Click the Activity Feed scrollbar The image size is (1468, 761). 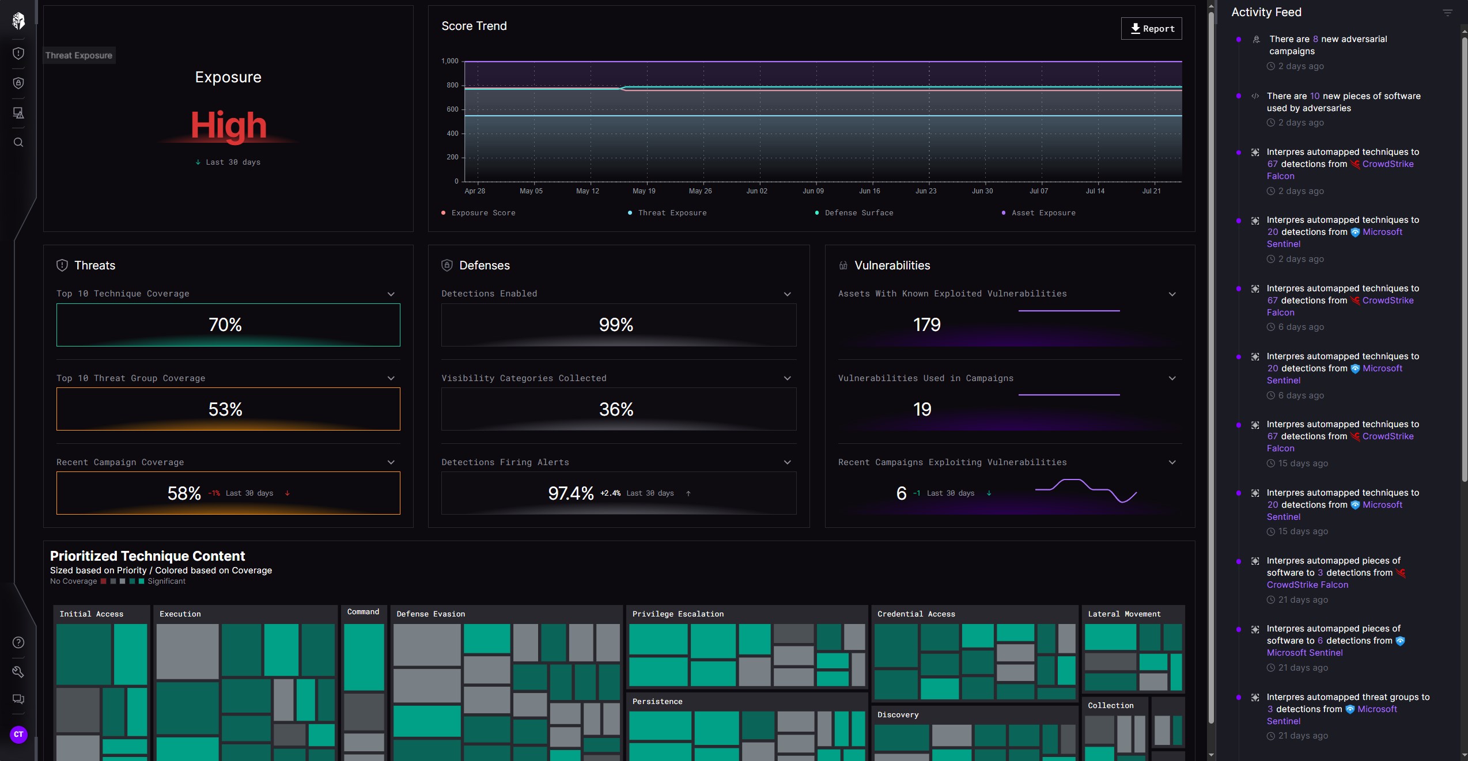coord(1464,259)
